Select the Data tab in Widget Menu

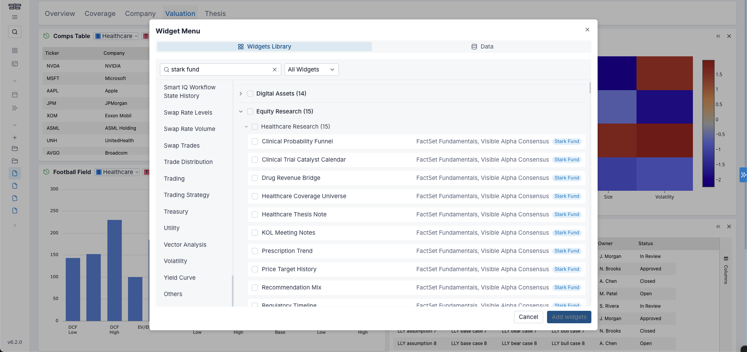[482, 47]
